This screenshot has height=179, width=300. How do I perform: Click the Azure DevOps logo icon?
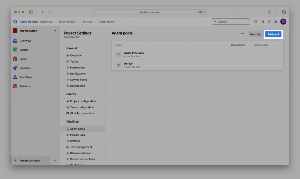[x=15, y=22]
